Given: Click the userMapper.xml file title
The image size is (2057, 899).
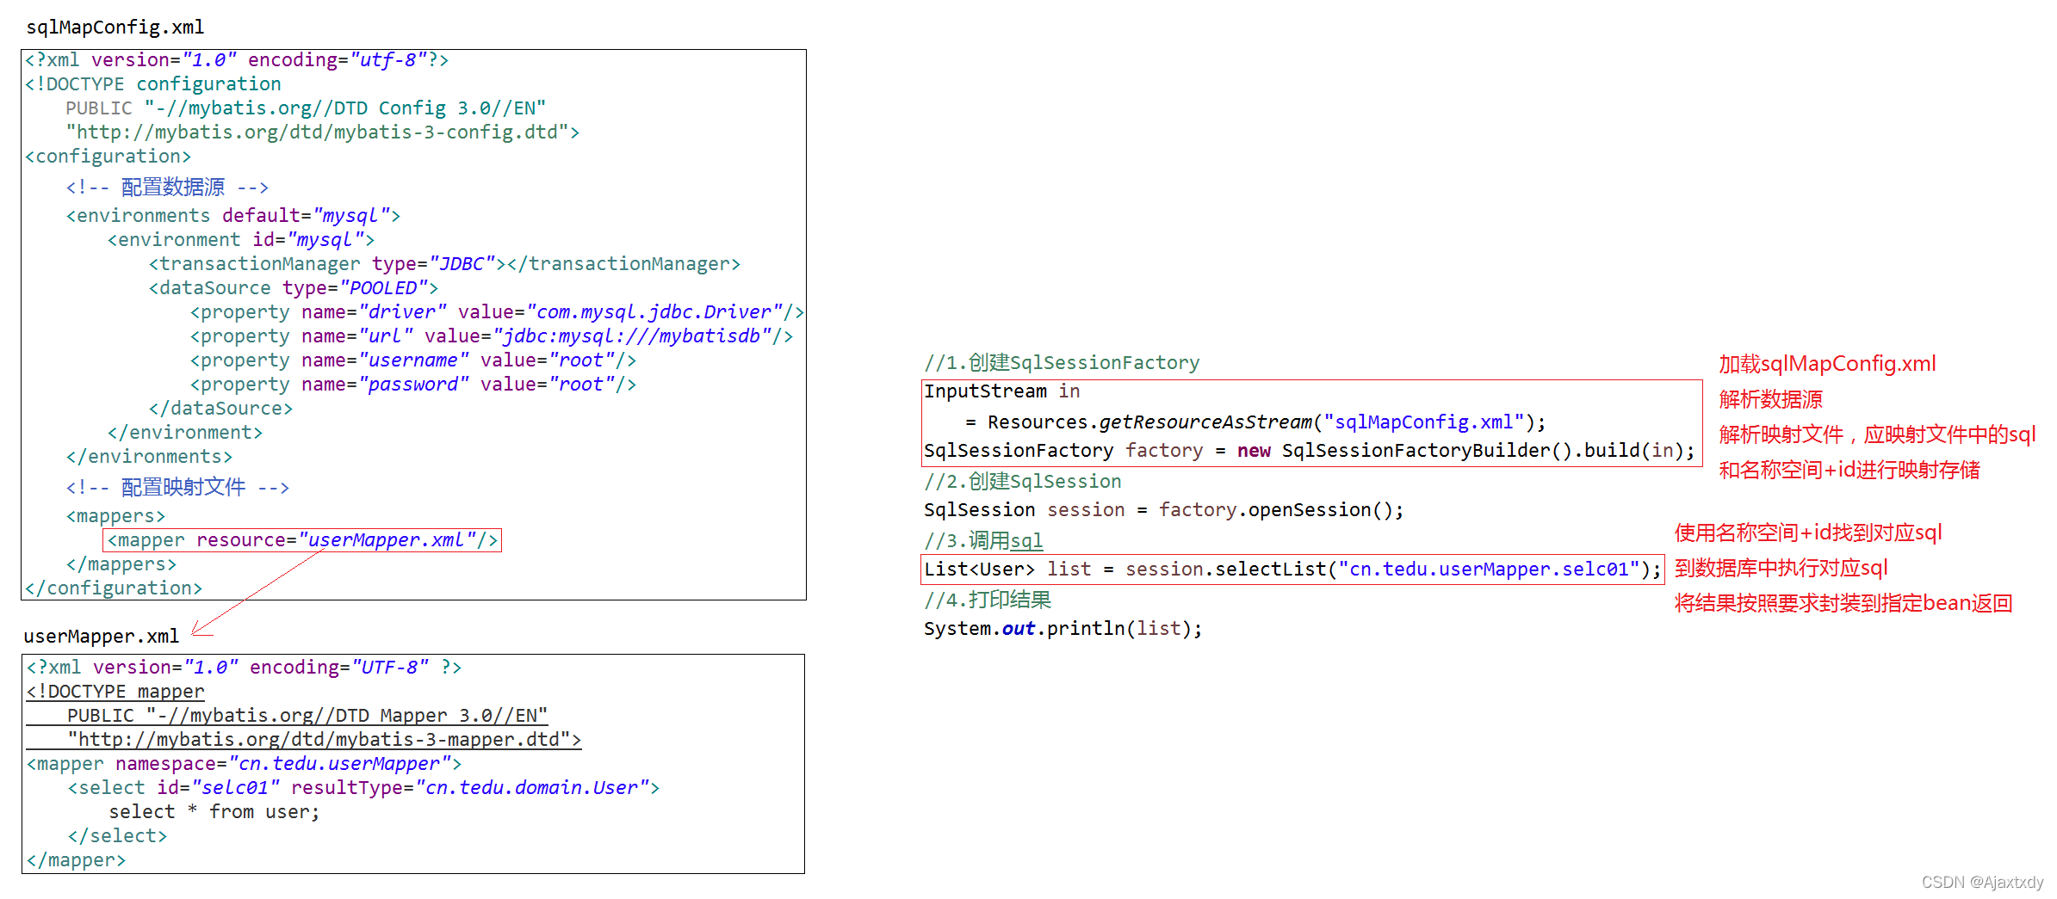Looking at the screenshot, I should pos(102,637).
